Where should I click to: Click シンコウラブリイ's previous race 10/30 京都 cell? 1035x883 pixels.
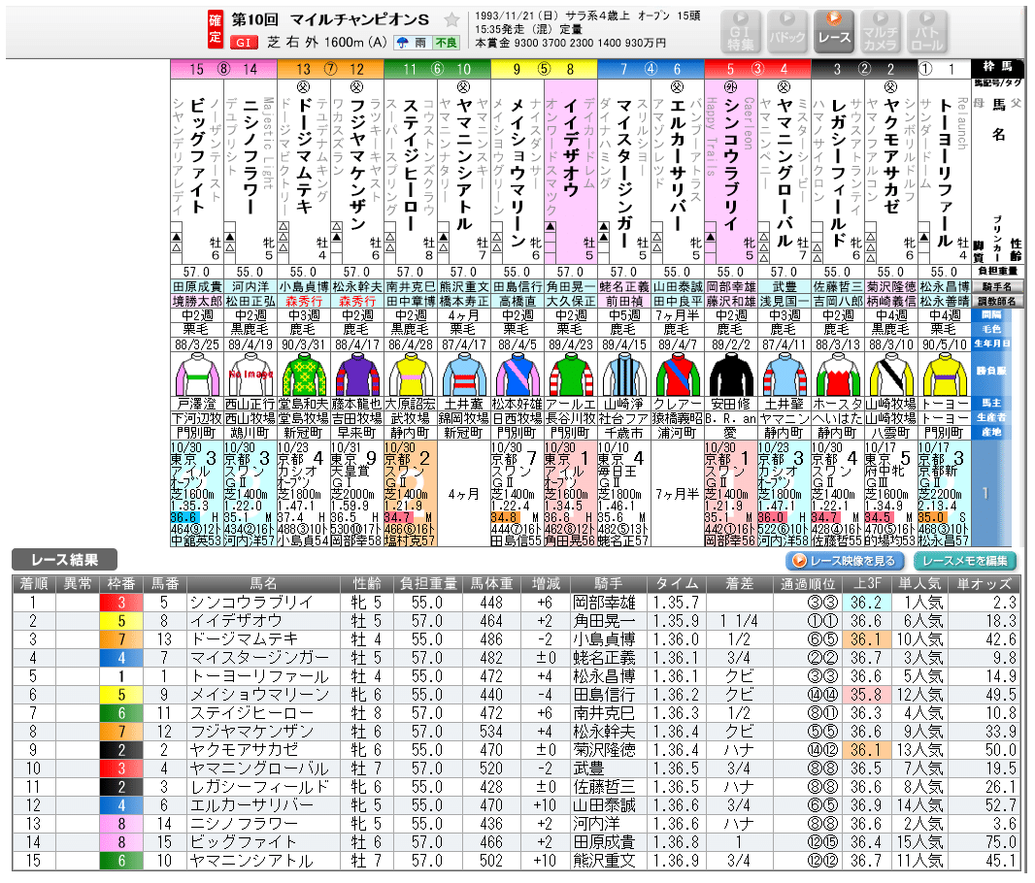coord(731,494)
